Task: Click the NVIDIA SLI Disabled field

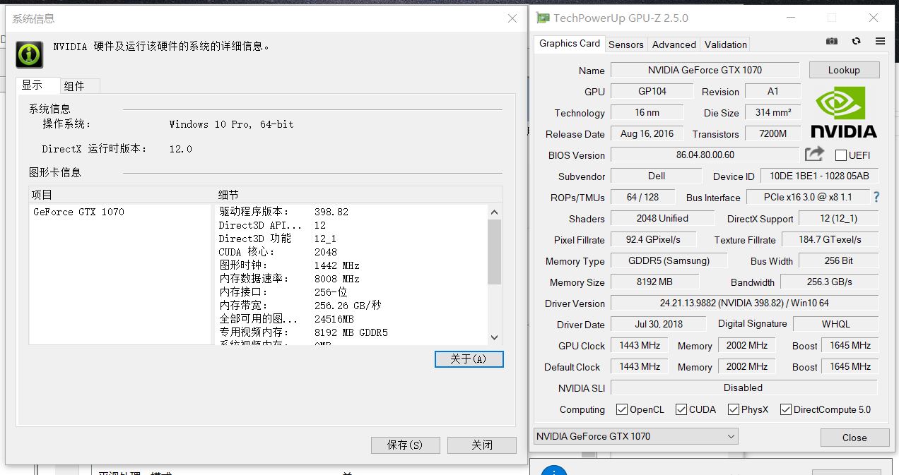Action: coord(744,387)
